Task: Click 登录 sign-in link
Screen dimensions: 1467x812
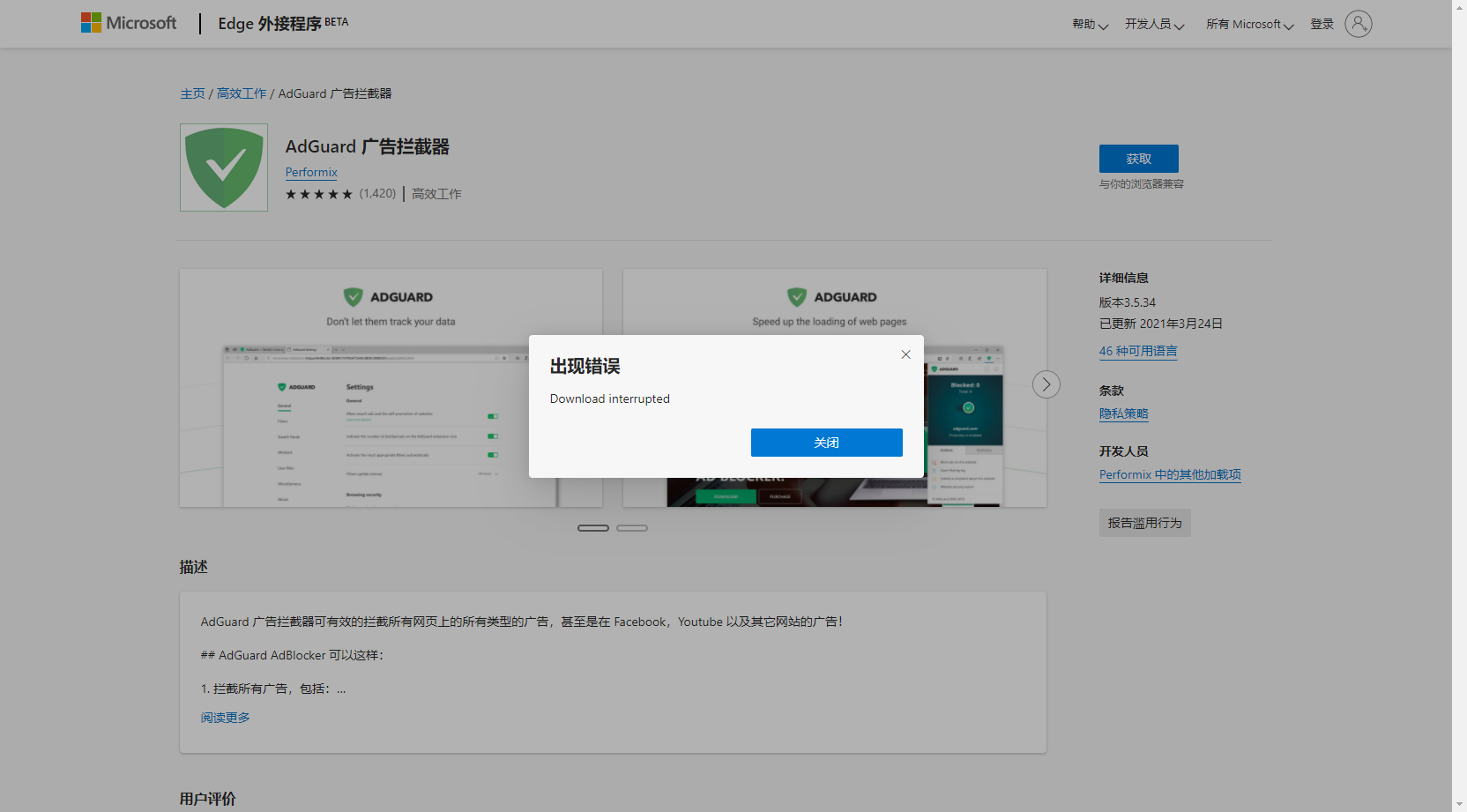Action: (1322, 25)
